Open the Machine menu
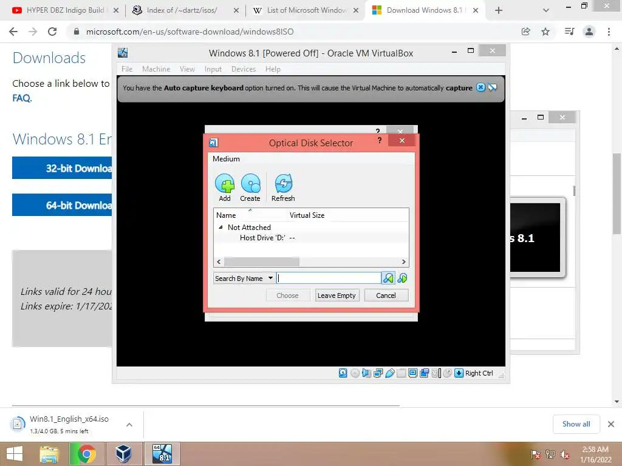Viewport: 622px width, 466px height. tap(156, 69)
